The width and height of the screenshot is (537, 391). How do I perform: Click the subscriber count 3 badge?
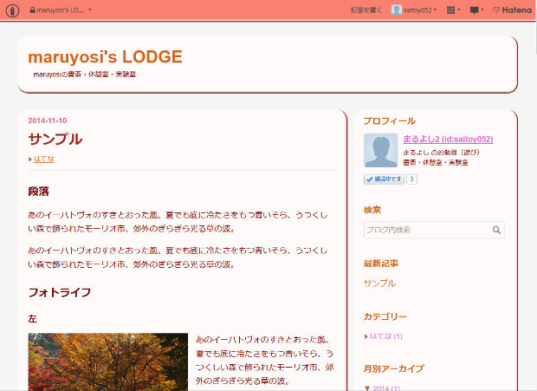(x=411, y=179)
